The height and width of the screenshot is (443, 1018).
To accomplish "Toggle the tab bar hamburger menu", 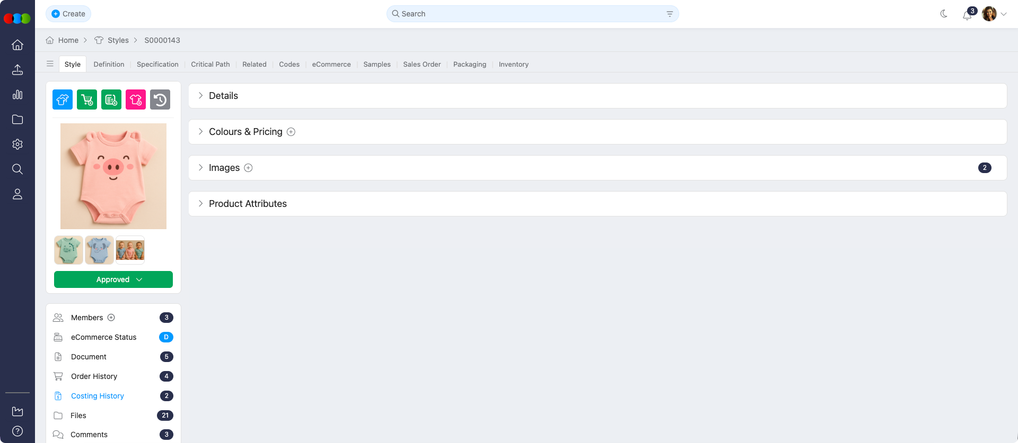I will point(50,64).
